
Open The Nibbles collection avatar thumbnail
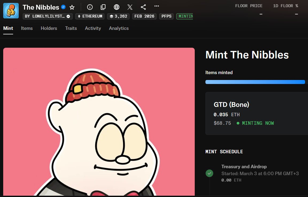click(11, 11)
